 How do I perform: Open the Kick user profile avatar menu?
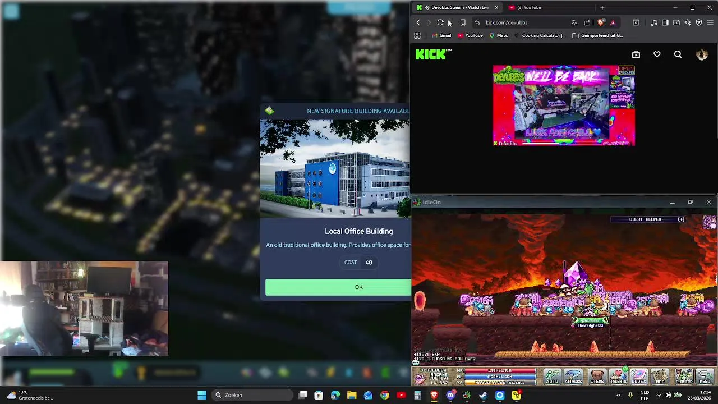coord(701,54)
